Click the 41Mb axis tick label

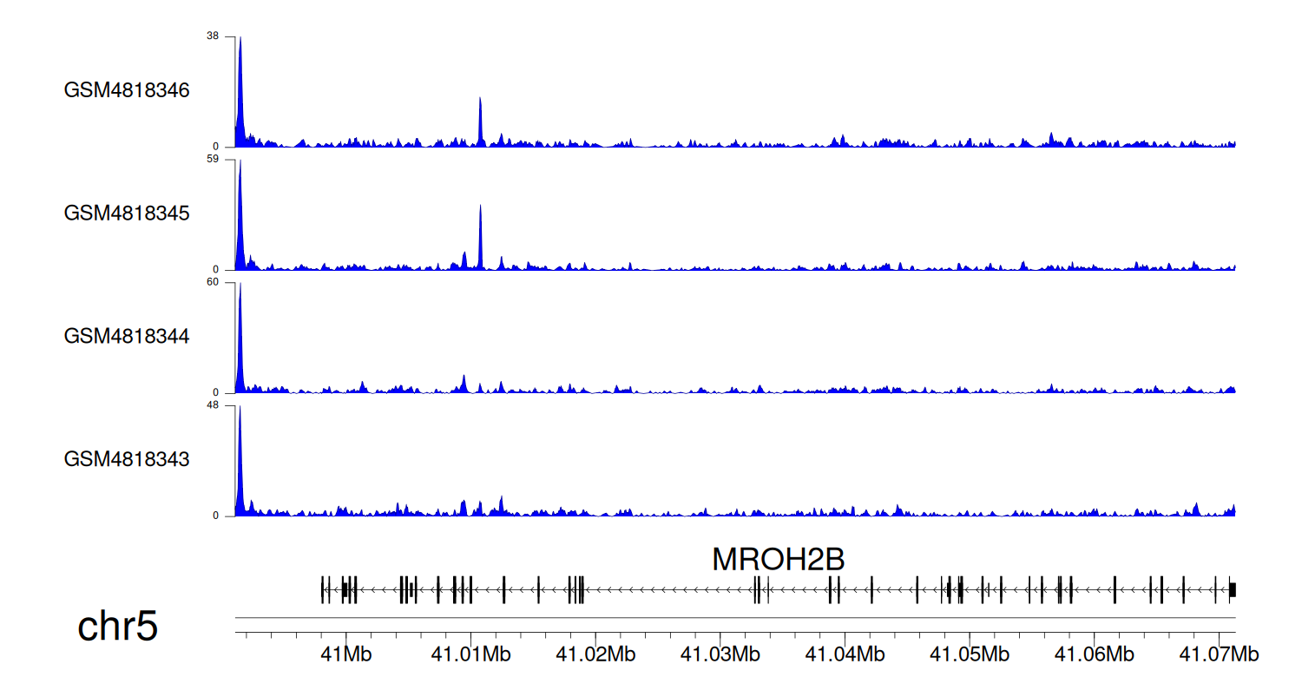point(345,654)
